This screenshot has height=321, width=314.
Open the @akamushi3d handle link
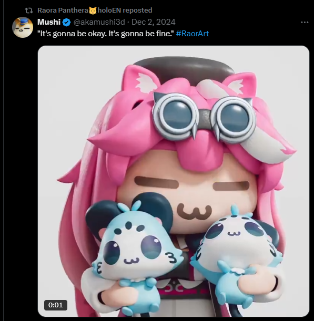99,22
